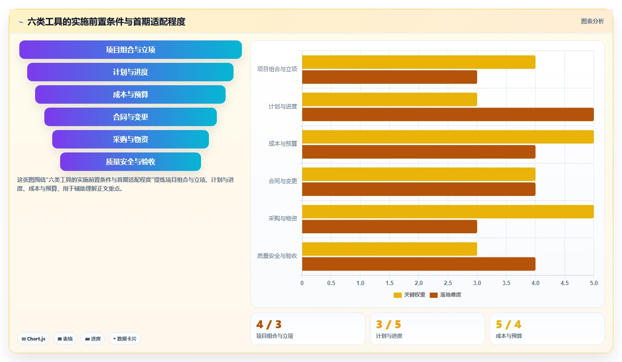Click the Chart.js chip icon
The width and height of the screenshot is (622, 362).
pyautogui.click(x=24, y=339)
